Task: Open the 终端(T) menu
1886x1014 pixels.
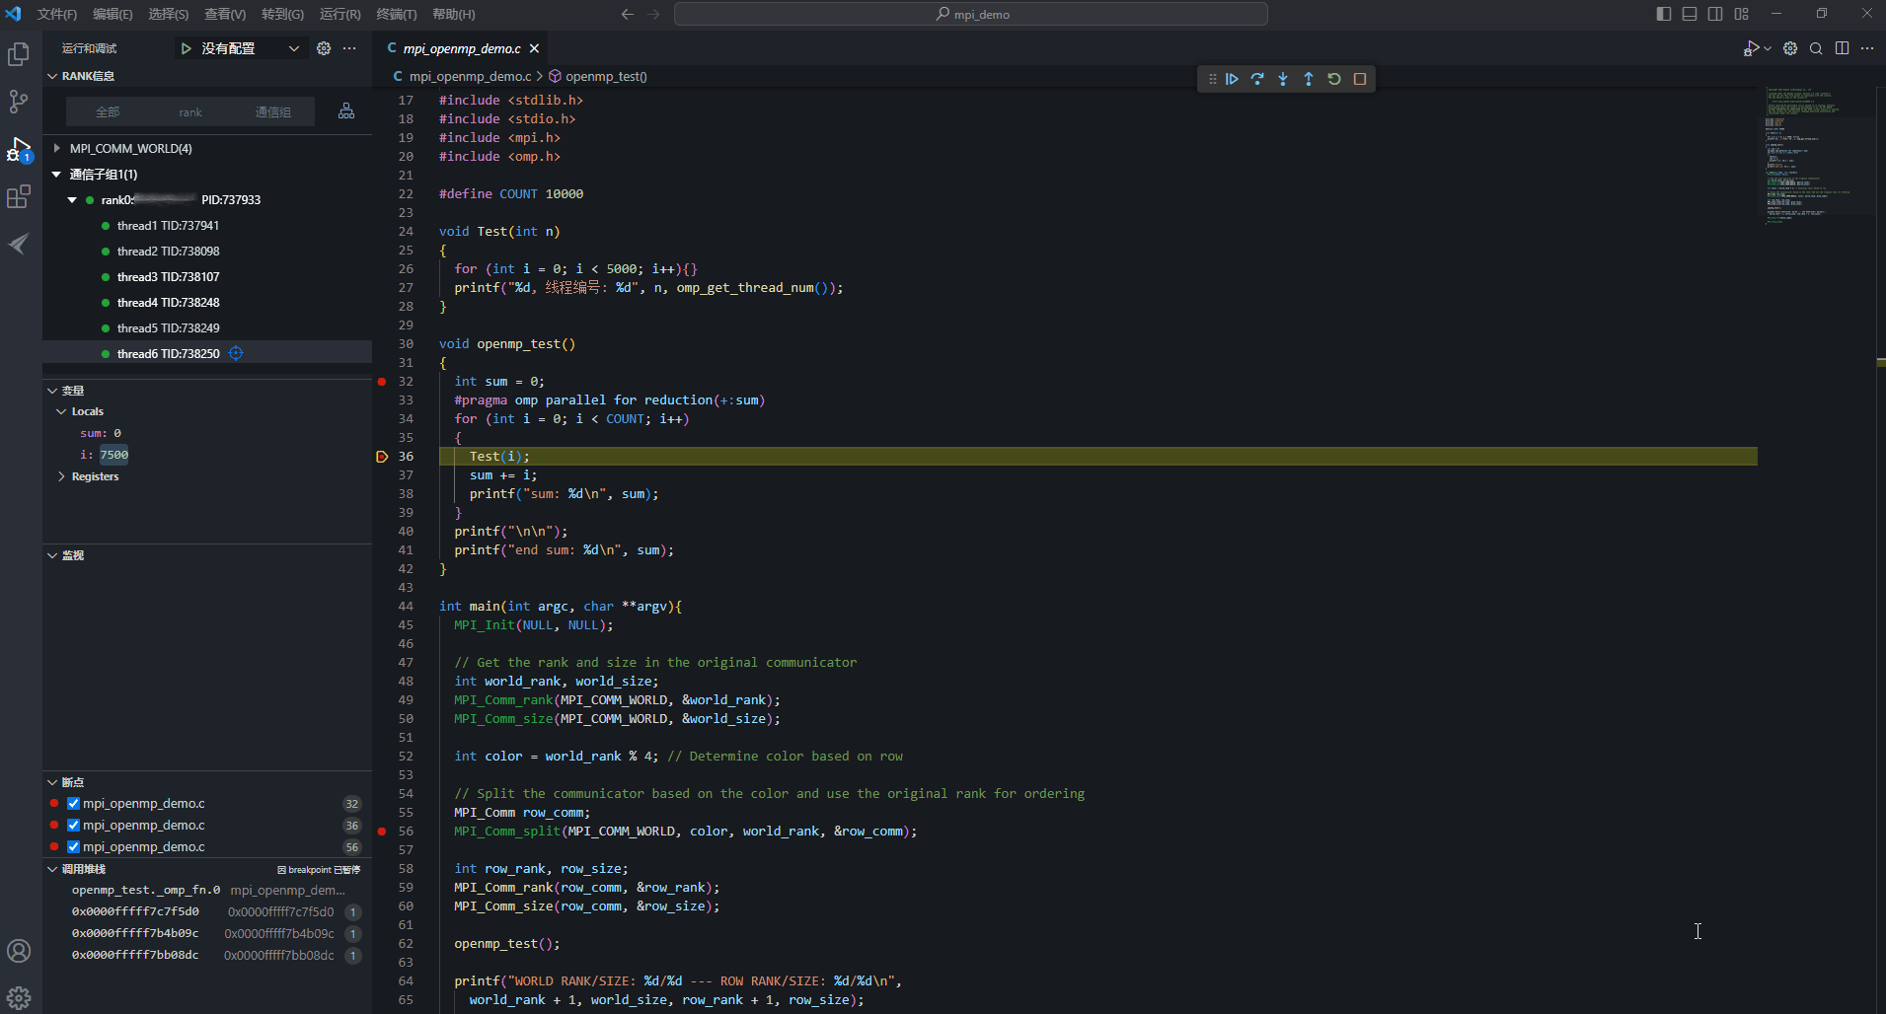Action: click(x=397, y=14)
